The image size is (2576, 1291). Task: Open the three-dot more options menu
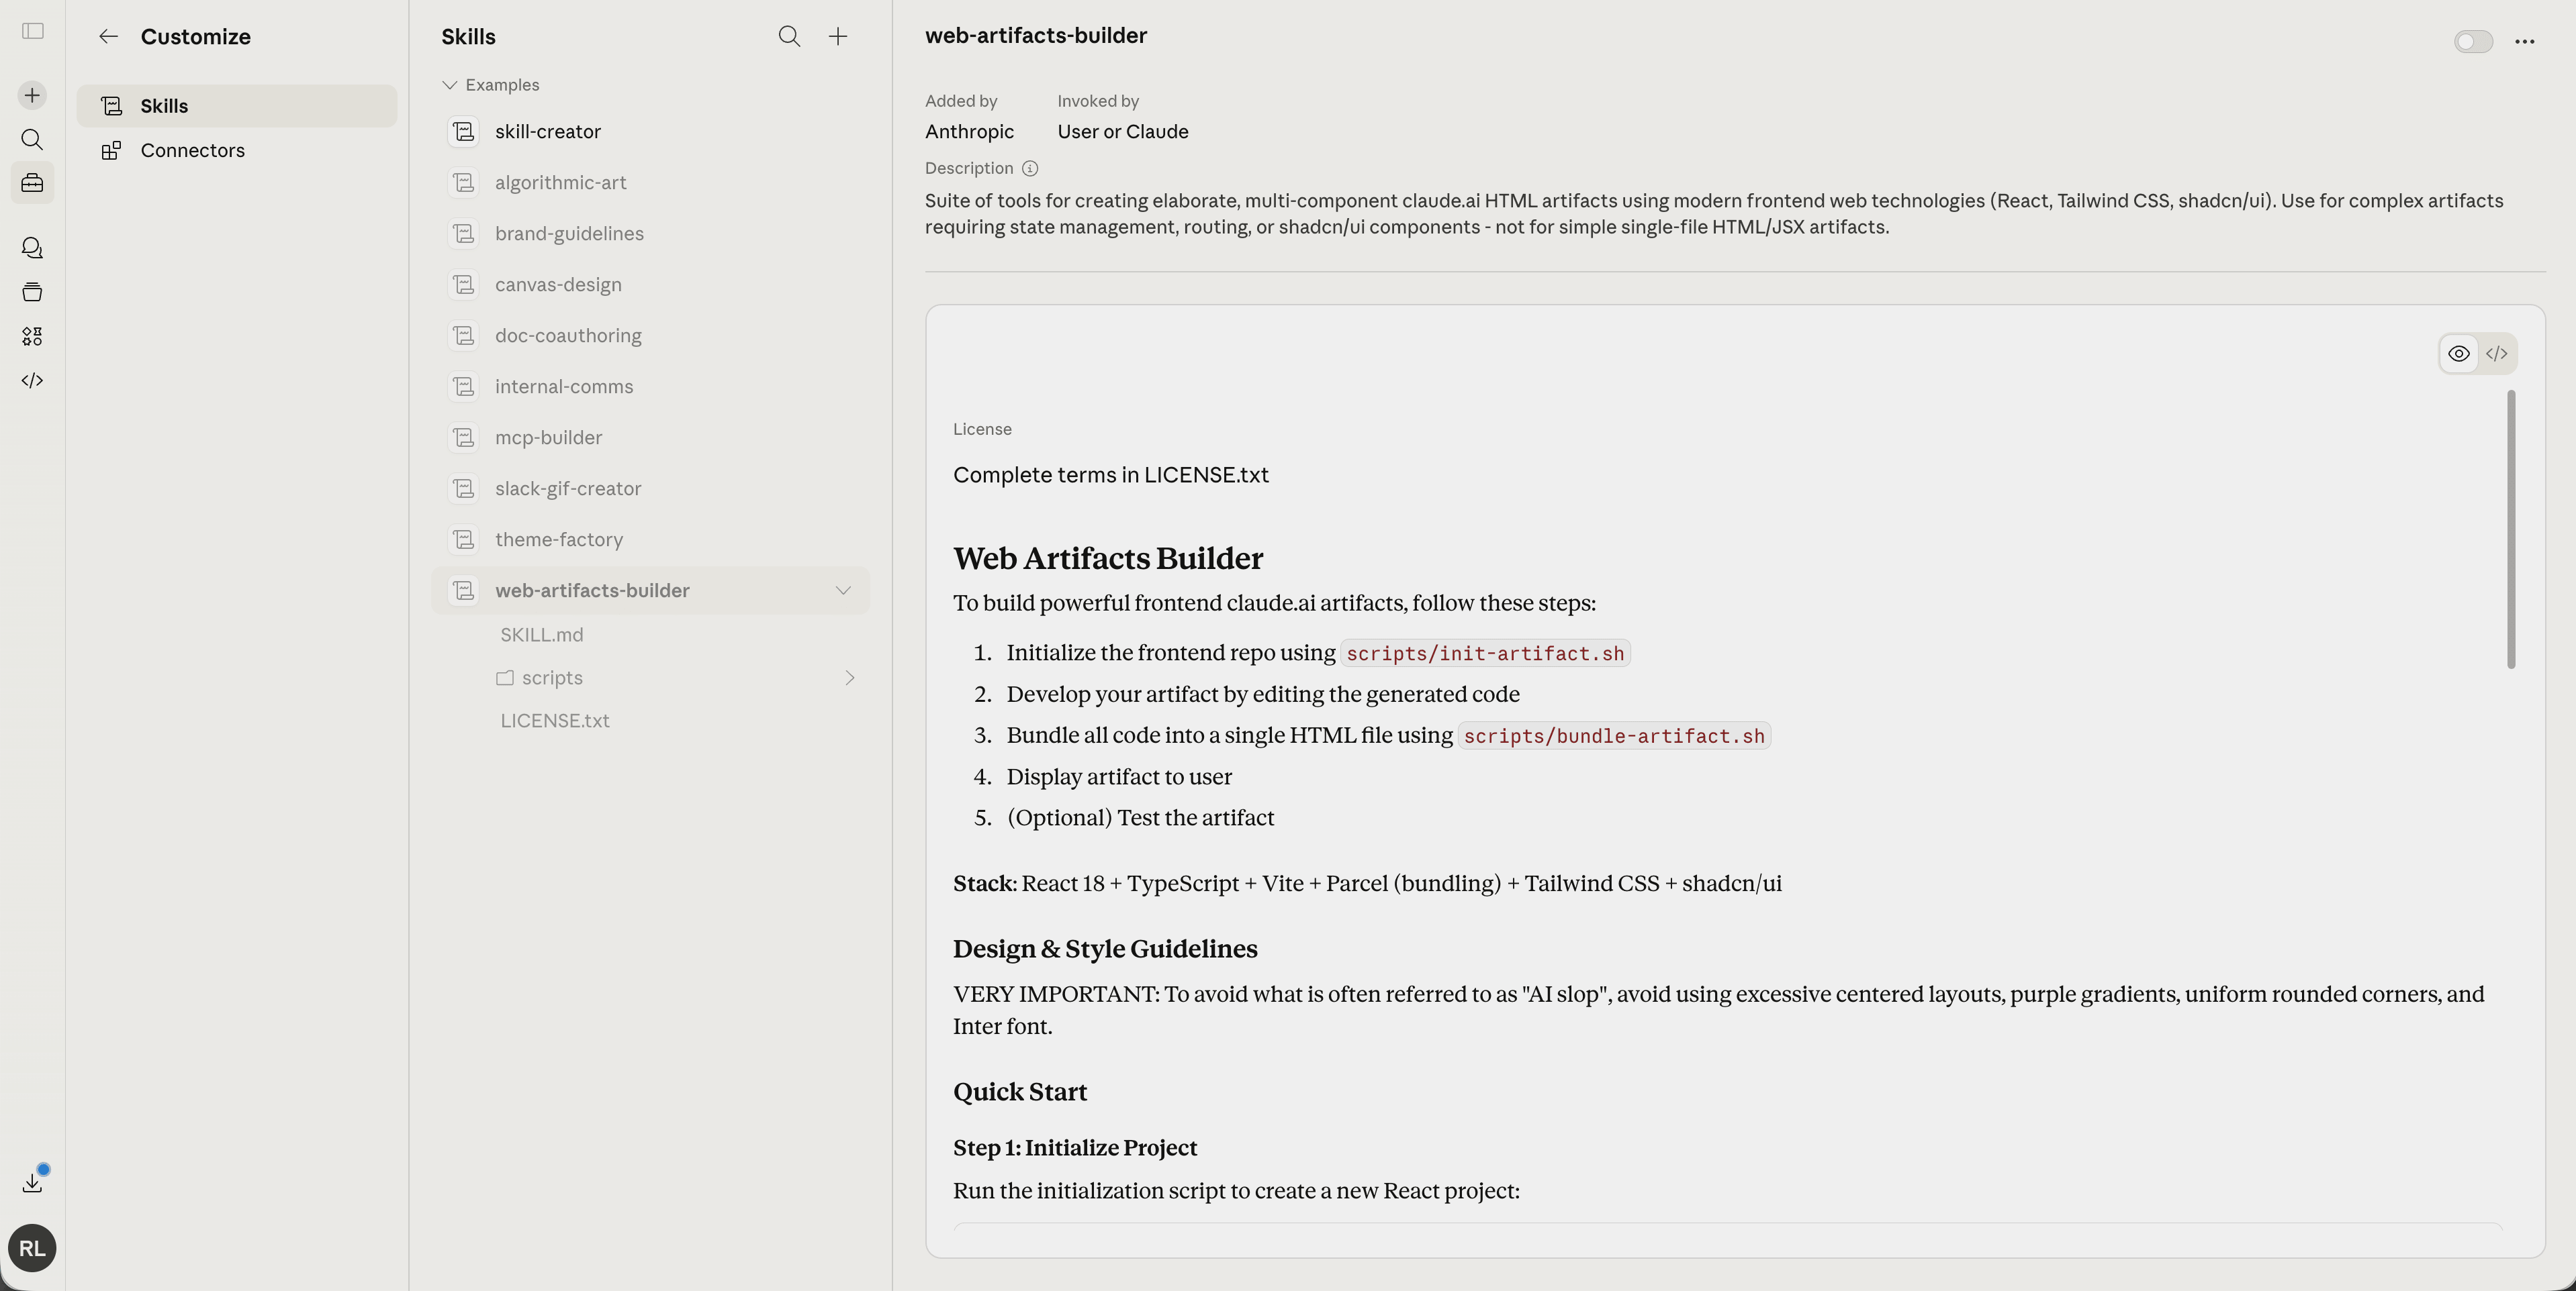point(2524,42)
